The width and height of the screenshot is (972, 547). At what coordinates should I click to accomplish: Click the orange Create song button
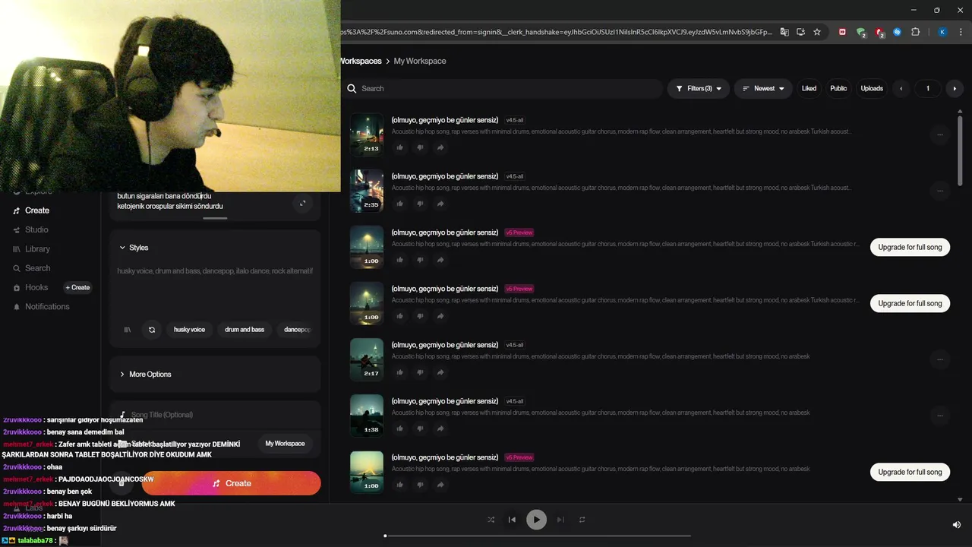pos(232,483)
